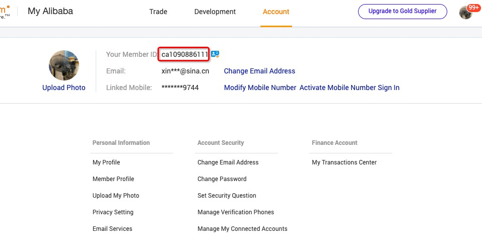Viewport: 482px width, 252px height.
Task: Open Email Services link
Action: (112, 229)
